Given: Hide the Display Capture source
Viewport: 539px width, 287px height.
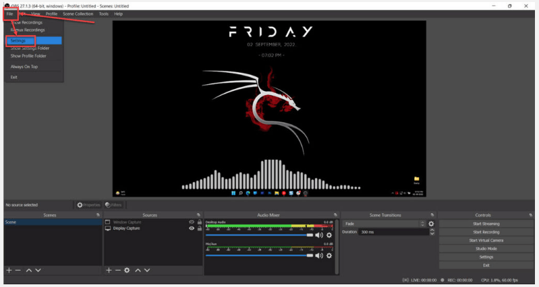Looking at the screenshot, I should [x=192, y=228].
